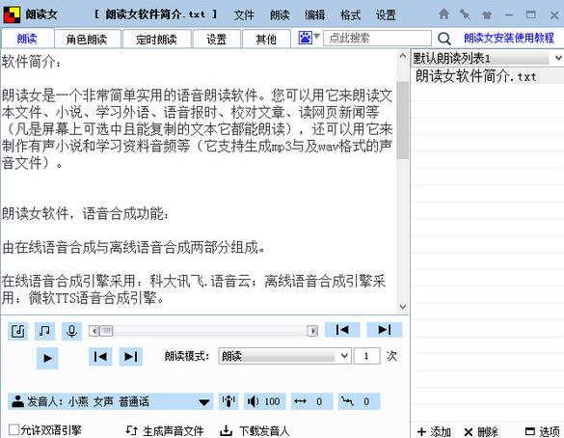Click the microphone recording icon

pos(71,331)
